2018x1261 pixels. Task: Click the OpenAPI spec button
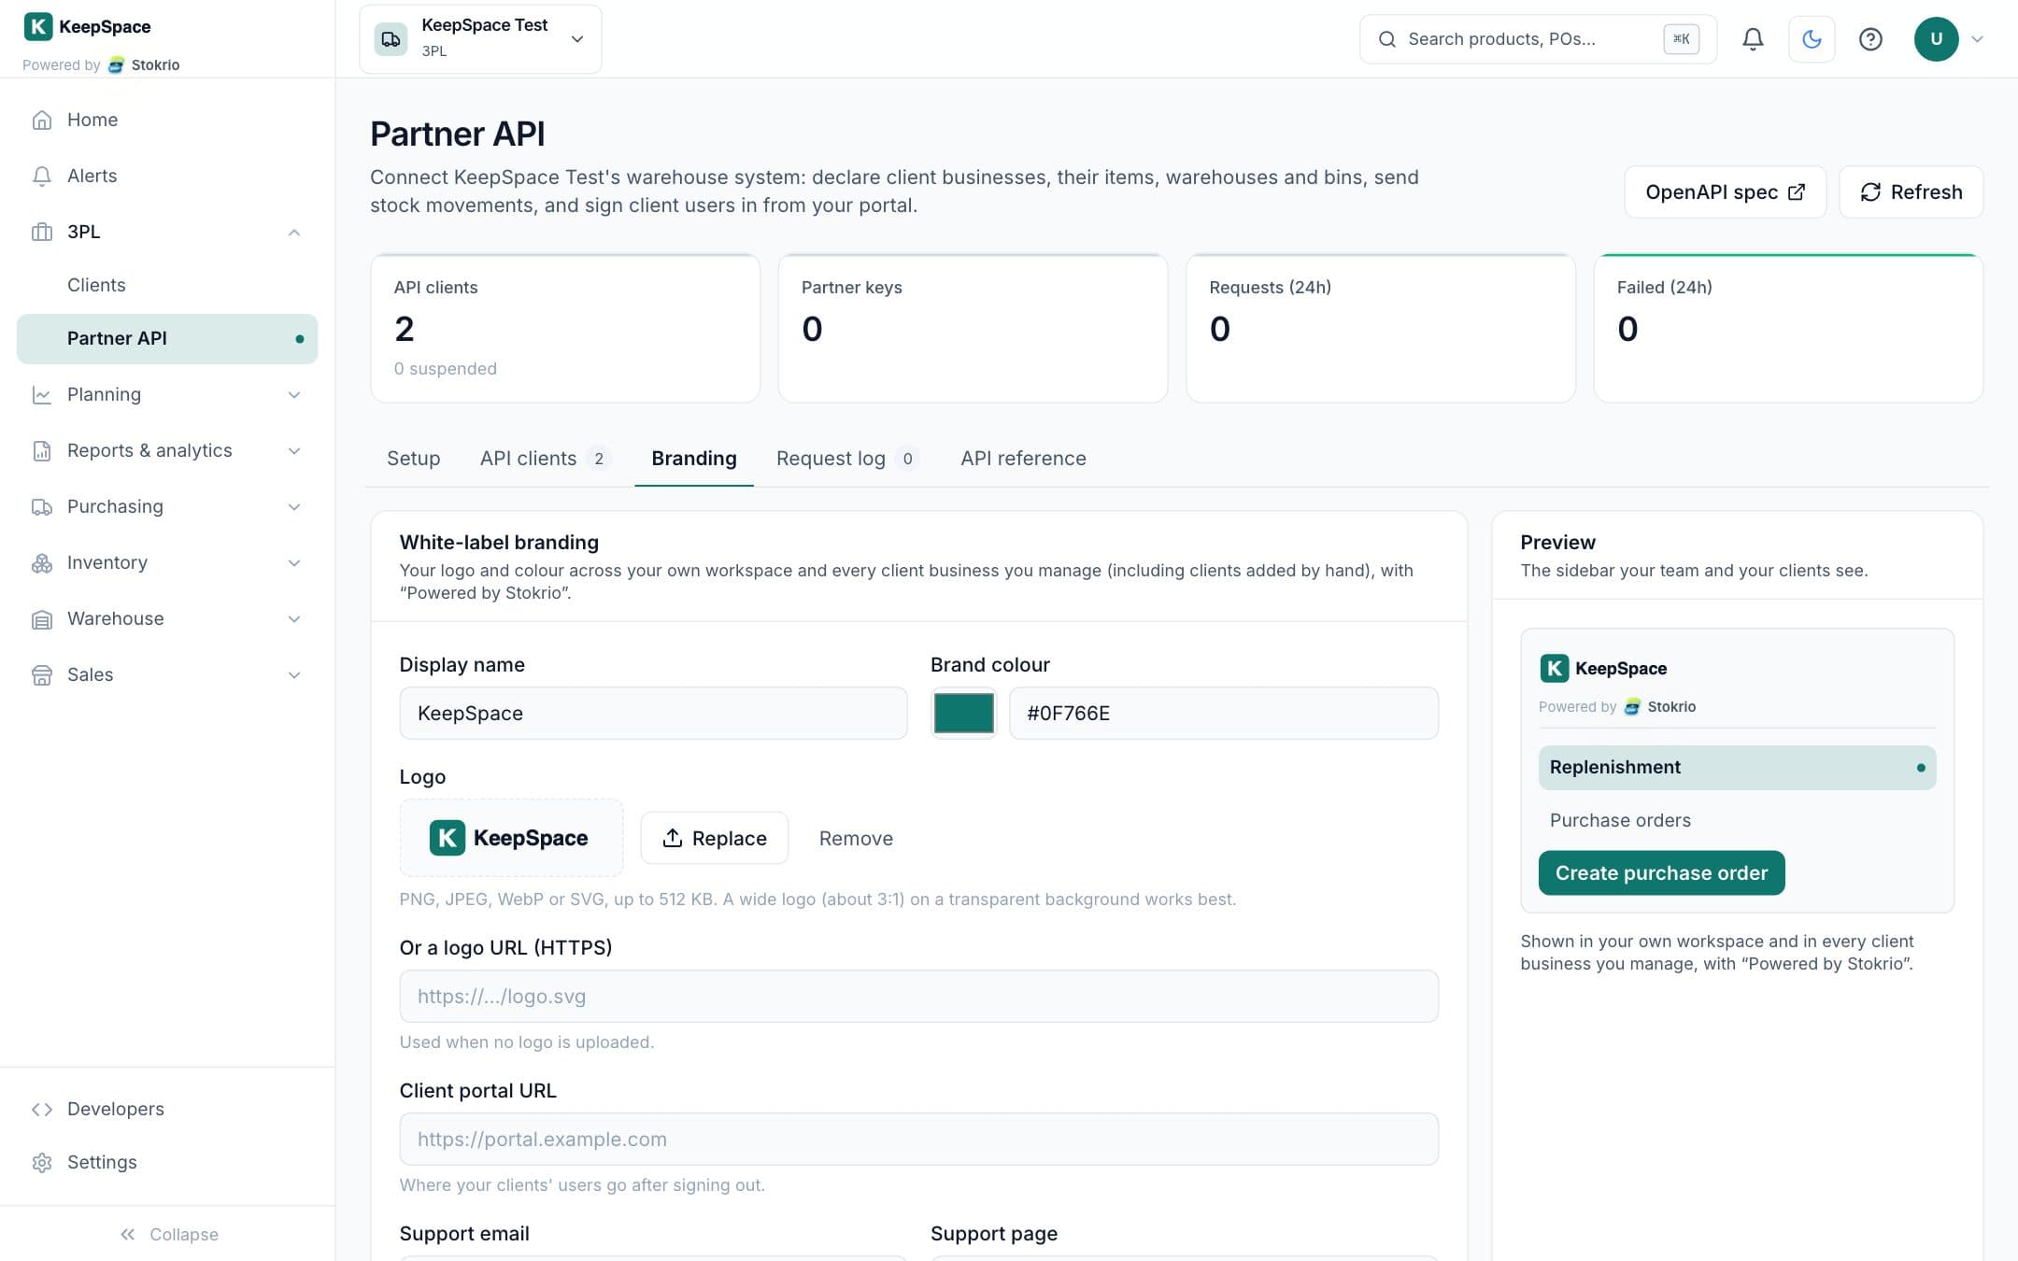click(x=1725, y=191)
